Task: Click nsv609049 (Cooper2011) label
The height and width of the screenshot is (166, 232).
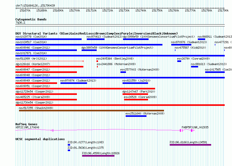Action: coord(33,81)
